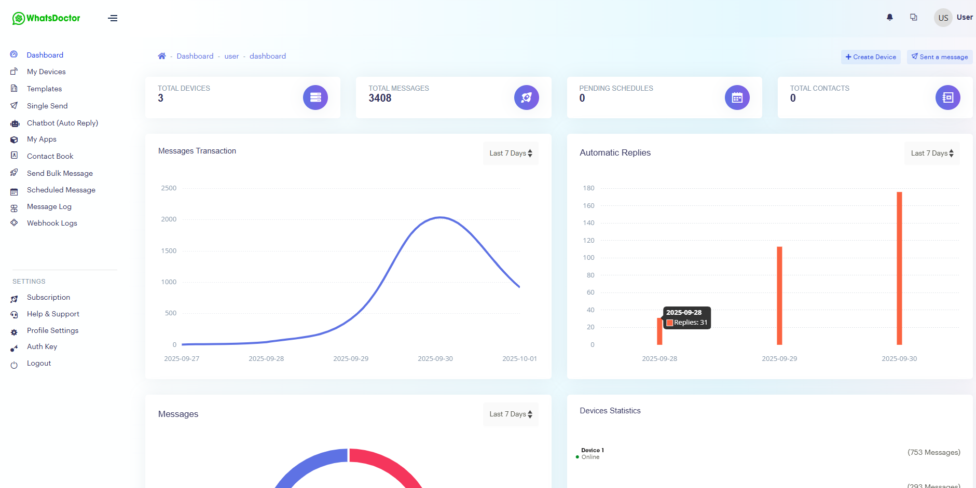Click the Total Contacts address book icon
Image resolution: width=976 pixels, height=488 pixels.
coord(947,97)
